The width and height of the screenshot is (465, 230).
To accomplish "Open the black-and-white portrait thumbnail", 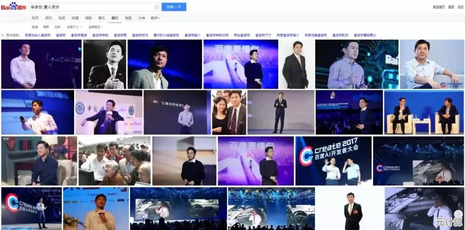I will (105, 64).
